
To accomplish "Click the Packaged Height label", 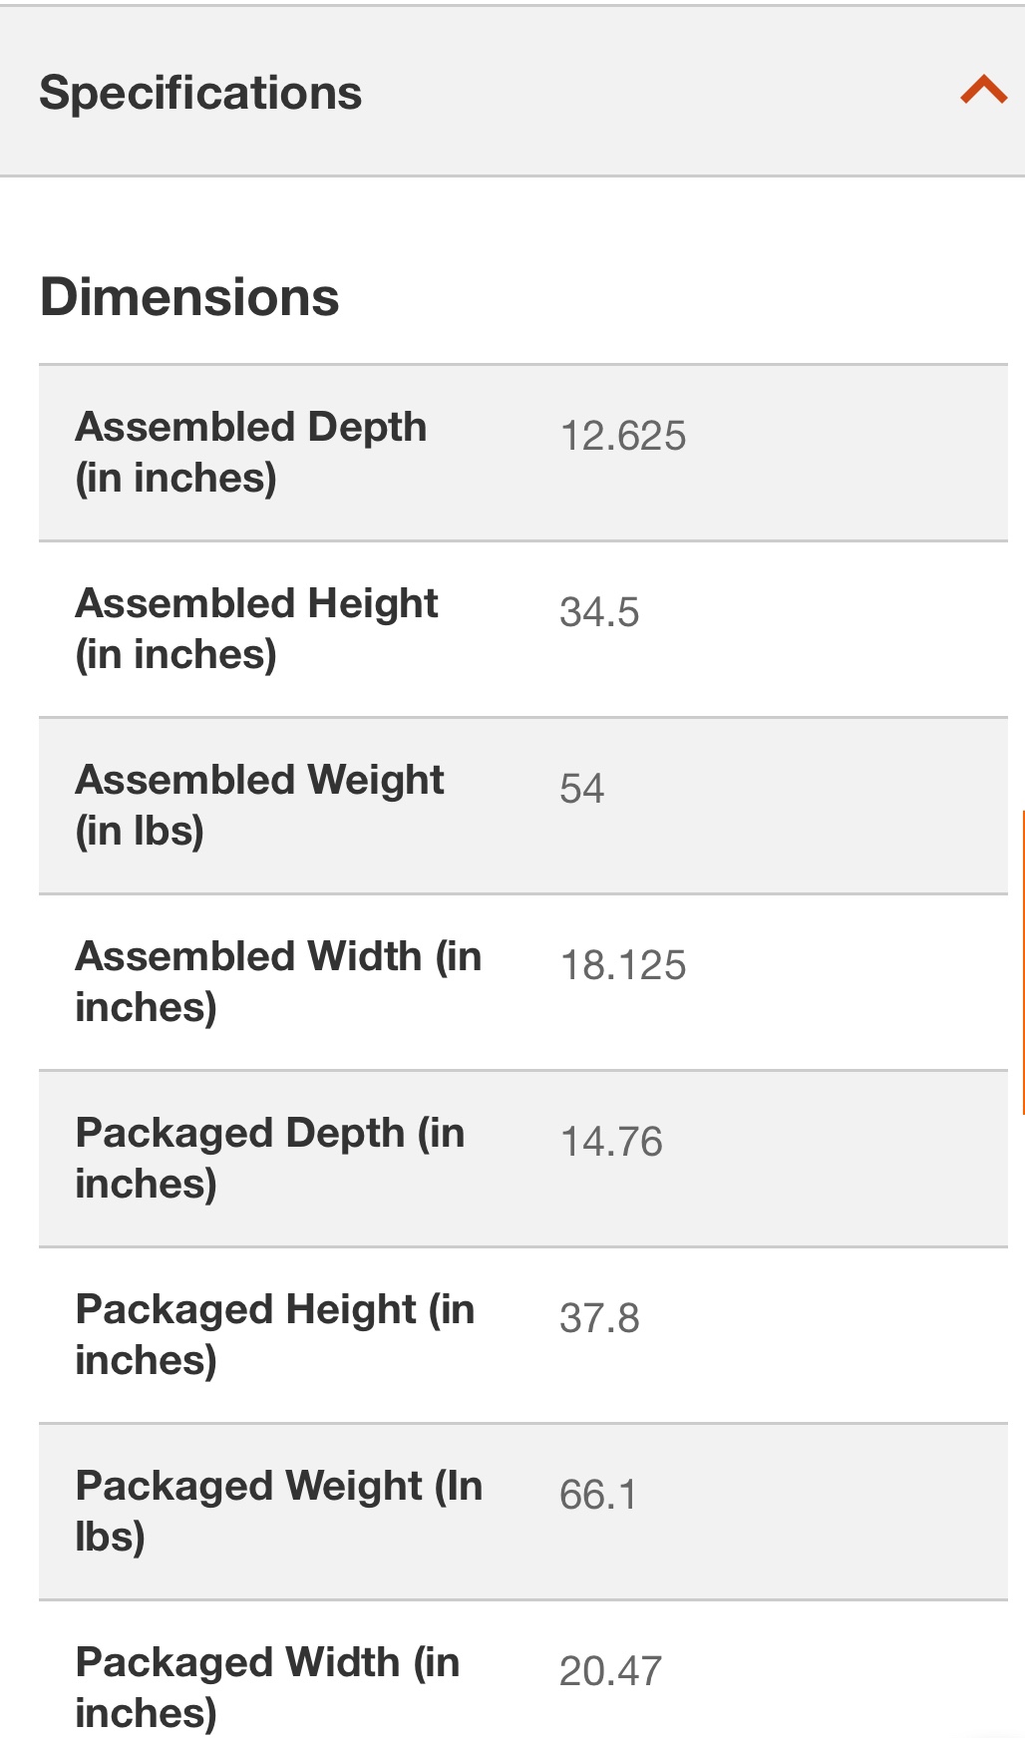I will click(x=275, y=1334).
